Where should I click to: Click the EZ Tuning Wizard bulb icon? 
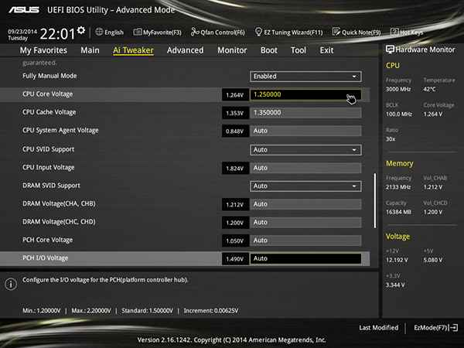coord(258,32)
